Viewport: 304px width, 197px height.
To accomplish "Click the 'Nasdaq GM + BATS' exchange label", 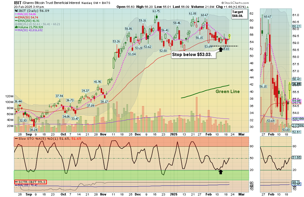I will [x=96, y=3].
